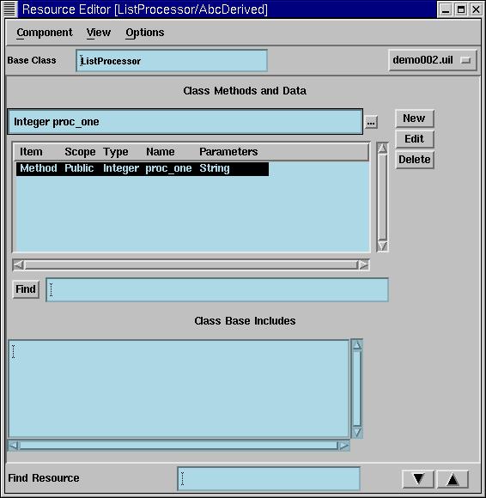Open the window menu icon in title bar

[x=9, y=9]
